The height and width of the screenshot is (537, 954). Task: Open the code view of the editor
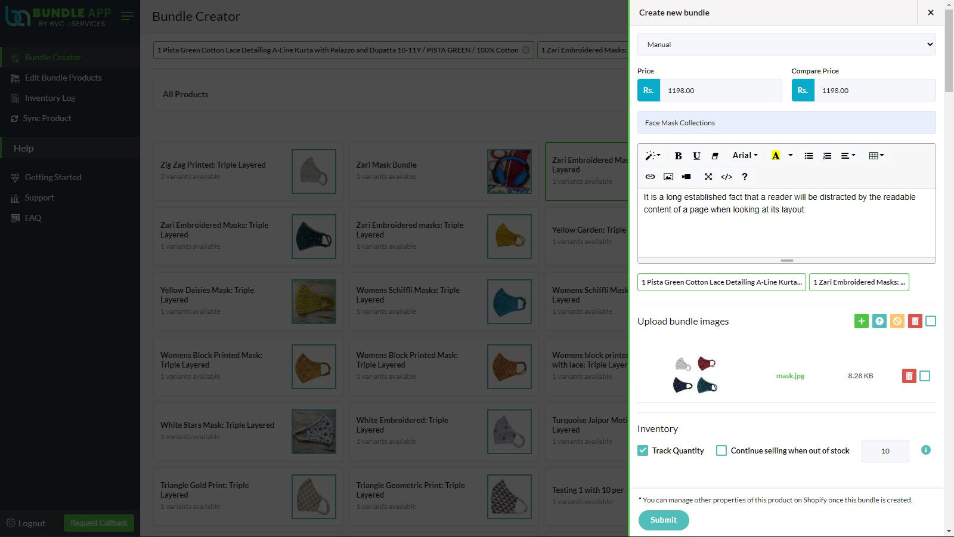coord(726,177)
